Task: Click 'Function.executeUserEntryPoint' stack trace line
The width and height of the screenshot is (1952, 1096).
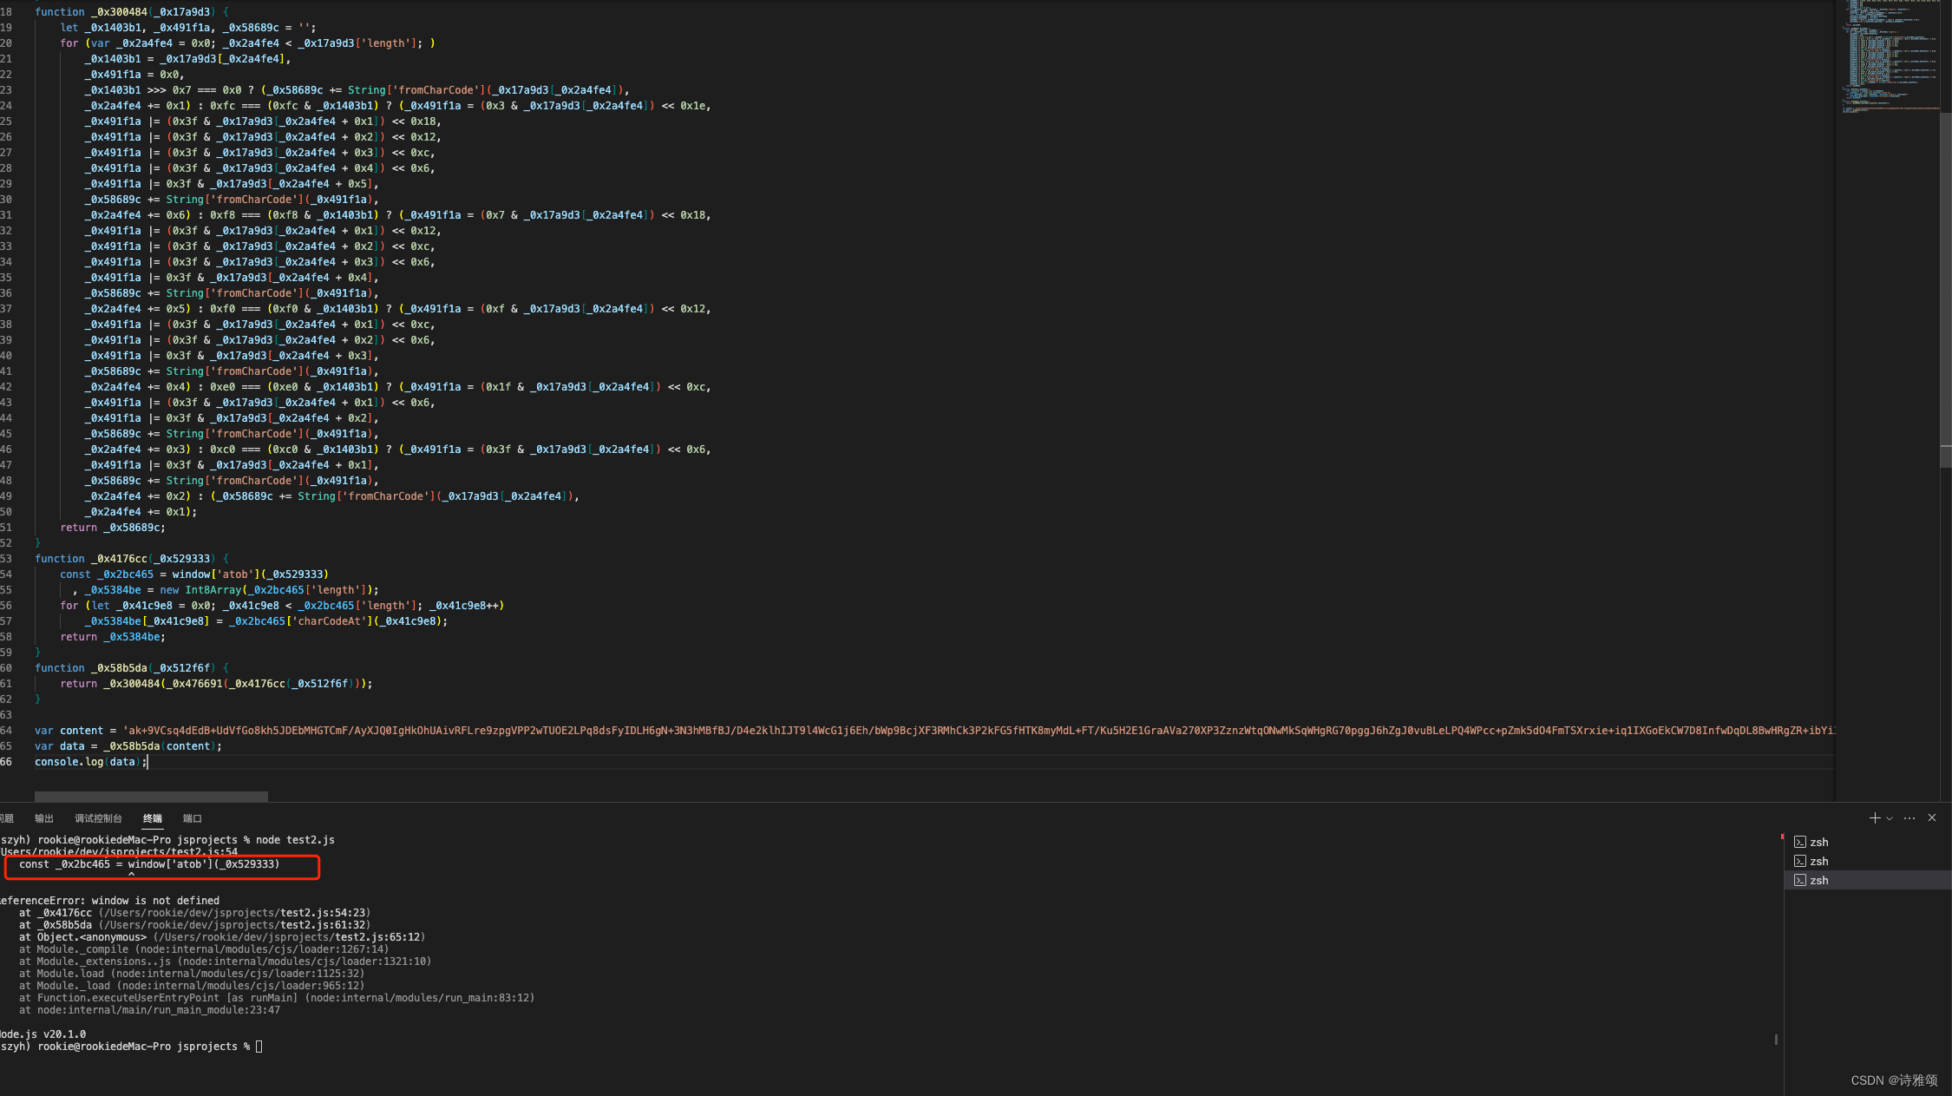Action: 277,998
